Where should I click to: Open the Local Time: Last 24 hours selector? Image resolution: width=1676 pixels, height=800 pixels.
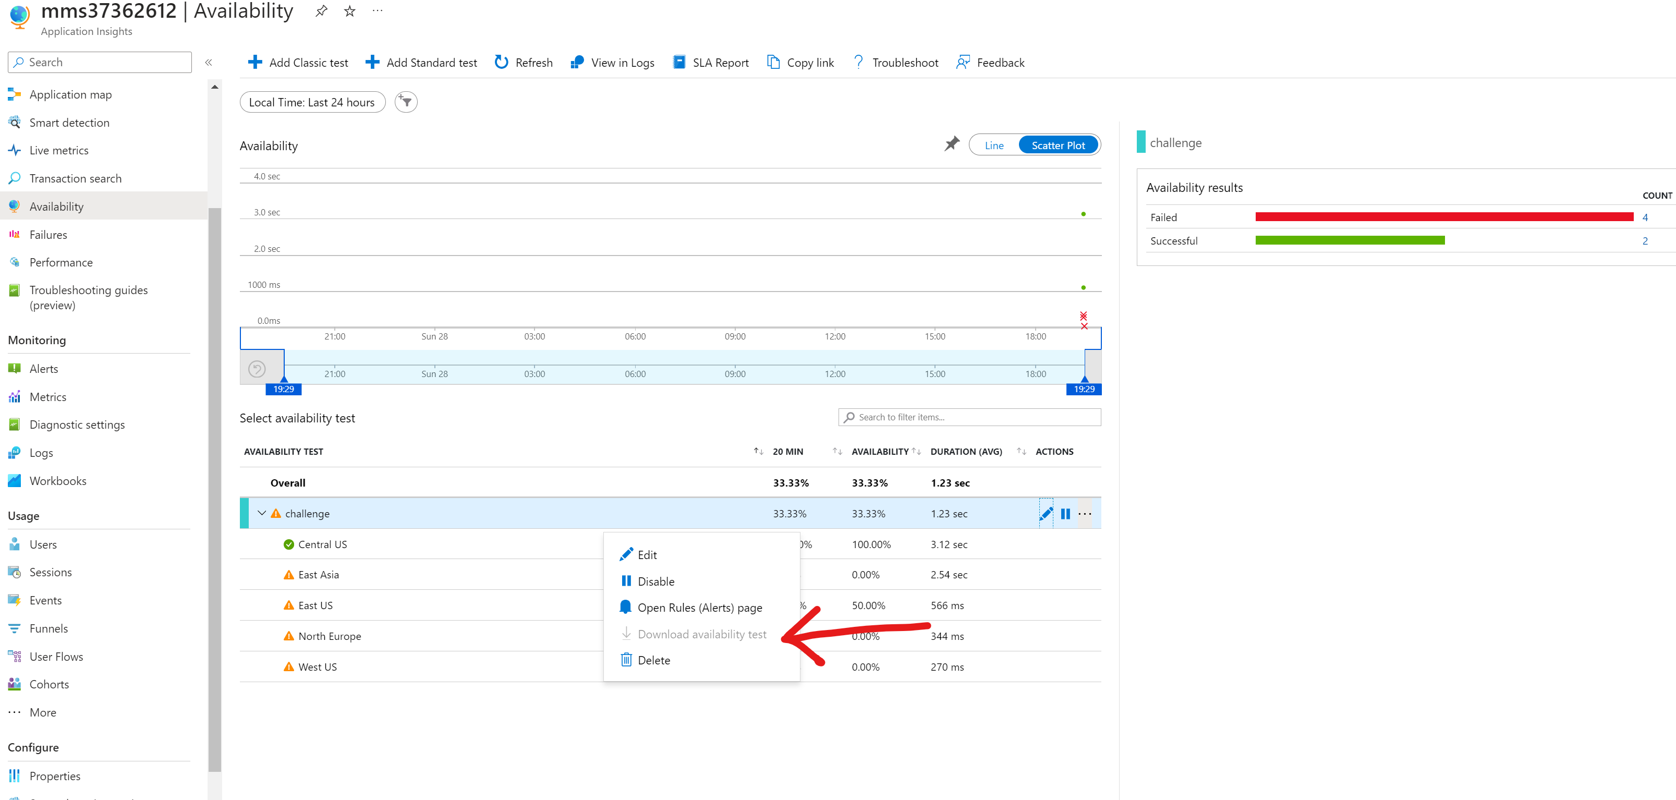click(312, 102)
